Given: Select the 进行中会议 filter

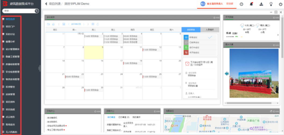Looking at the screenshot, I should pyautogui.click(x=200, y=47).
